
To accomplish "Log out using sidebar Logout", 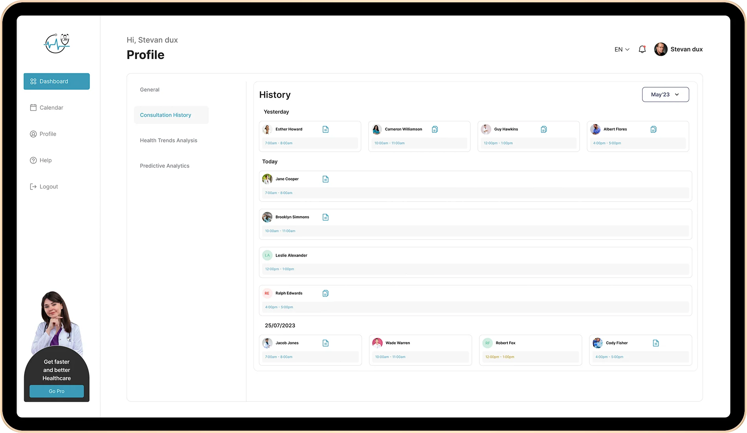I will coord(48,187).
